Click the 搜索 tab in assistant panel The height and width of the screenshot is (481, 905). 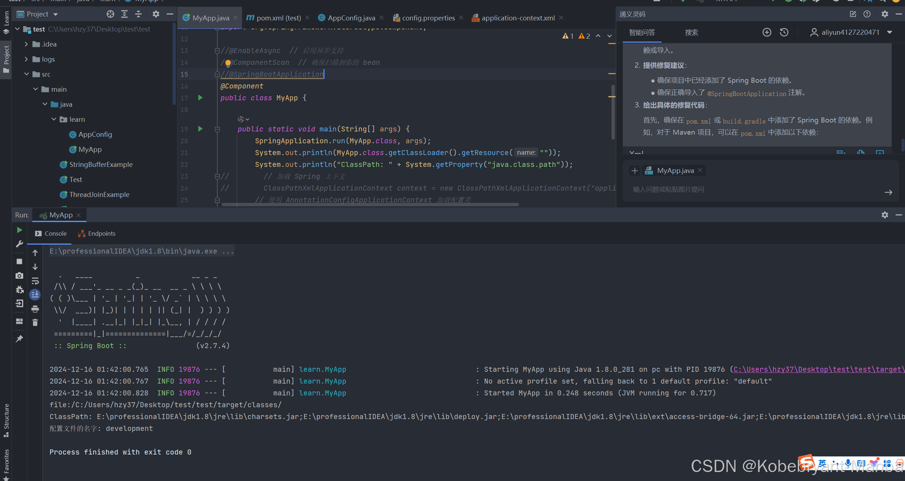point(691,33)
